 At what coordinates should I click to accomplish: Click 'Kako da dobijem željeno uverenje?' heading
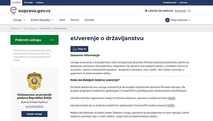pos(95,80)
